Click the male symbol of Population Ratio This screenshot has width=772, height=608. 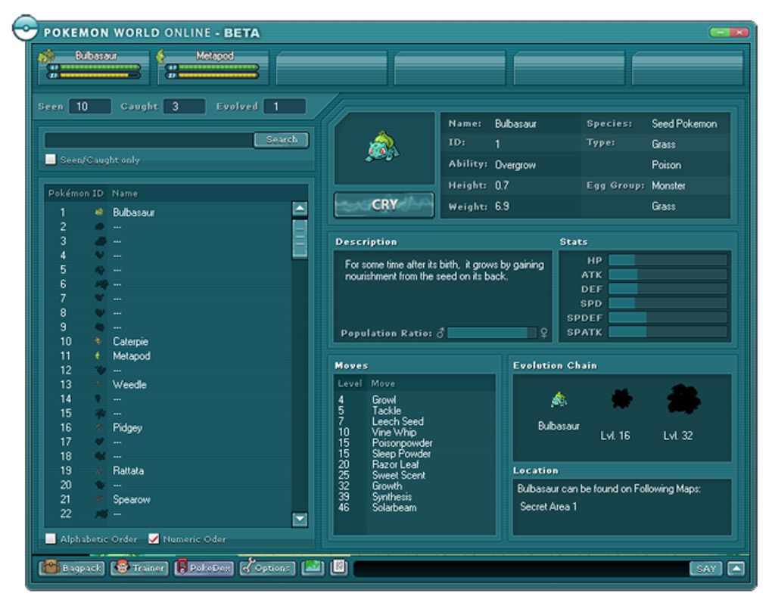[x=440, y=333]
